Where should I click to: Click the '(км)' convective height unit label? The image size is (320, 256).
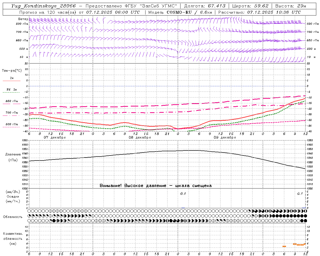(x=13, y=243)
